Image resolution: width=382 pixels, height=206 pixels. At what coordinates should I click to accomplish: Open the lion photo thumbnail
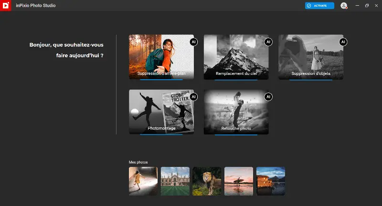tap(207, 181)
